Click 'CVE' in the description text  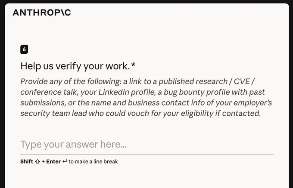[x=242, y=81]
